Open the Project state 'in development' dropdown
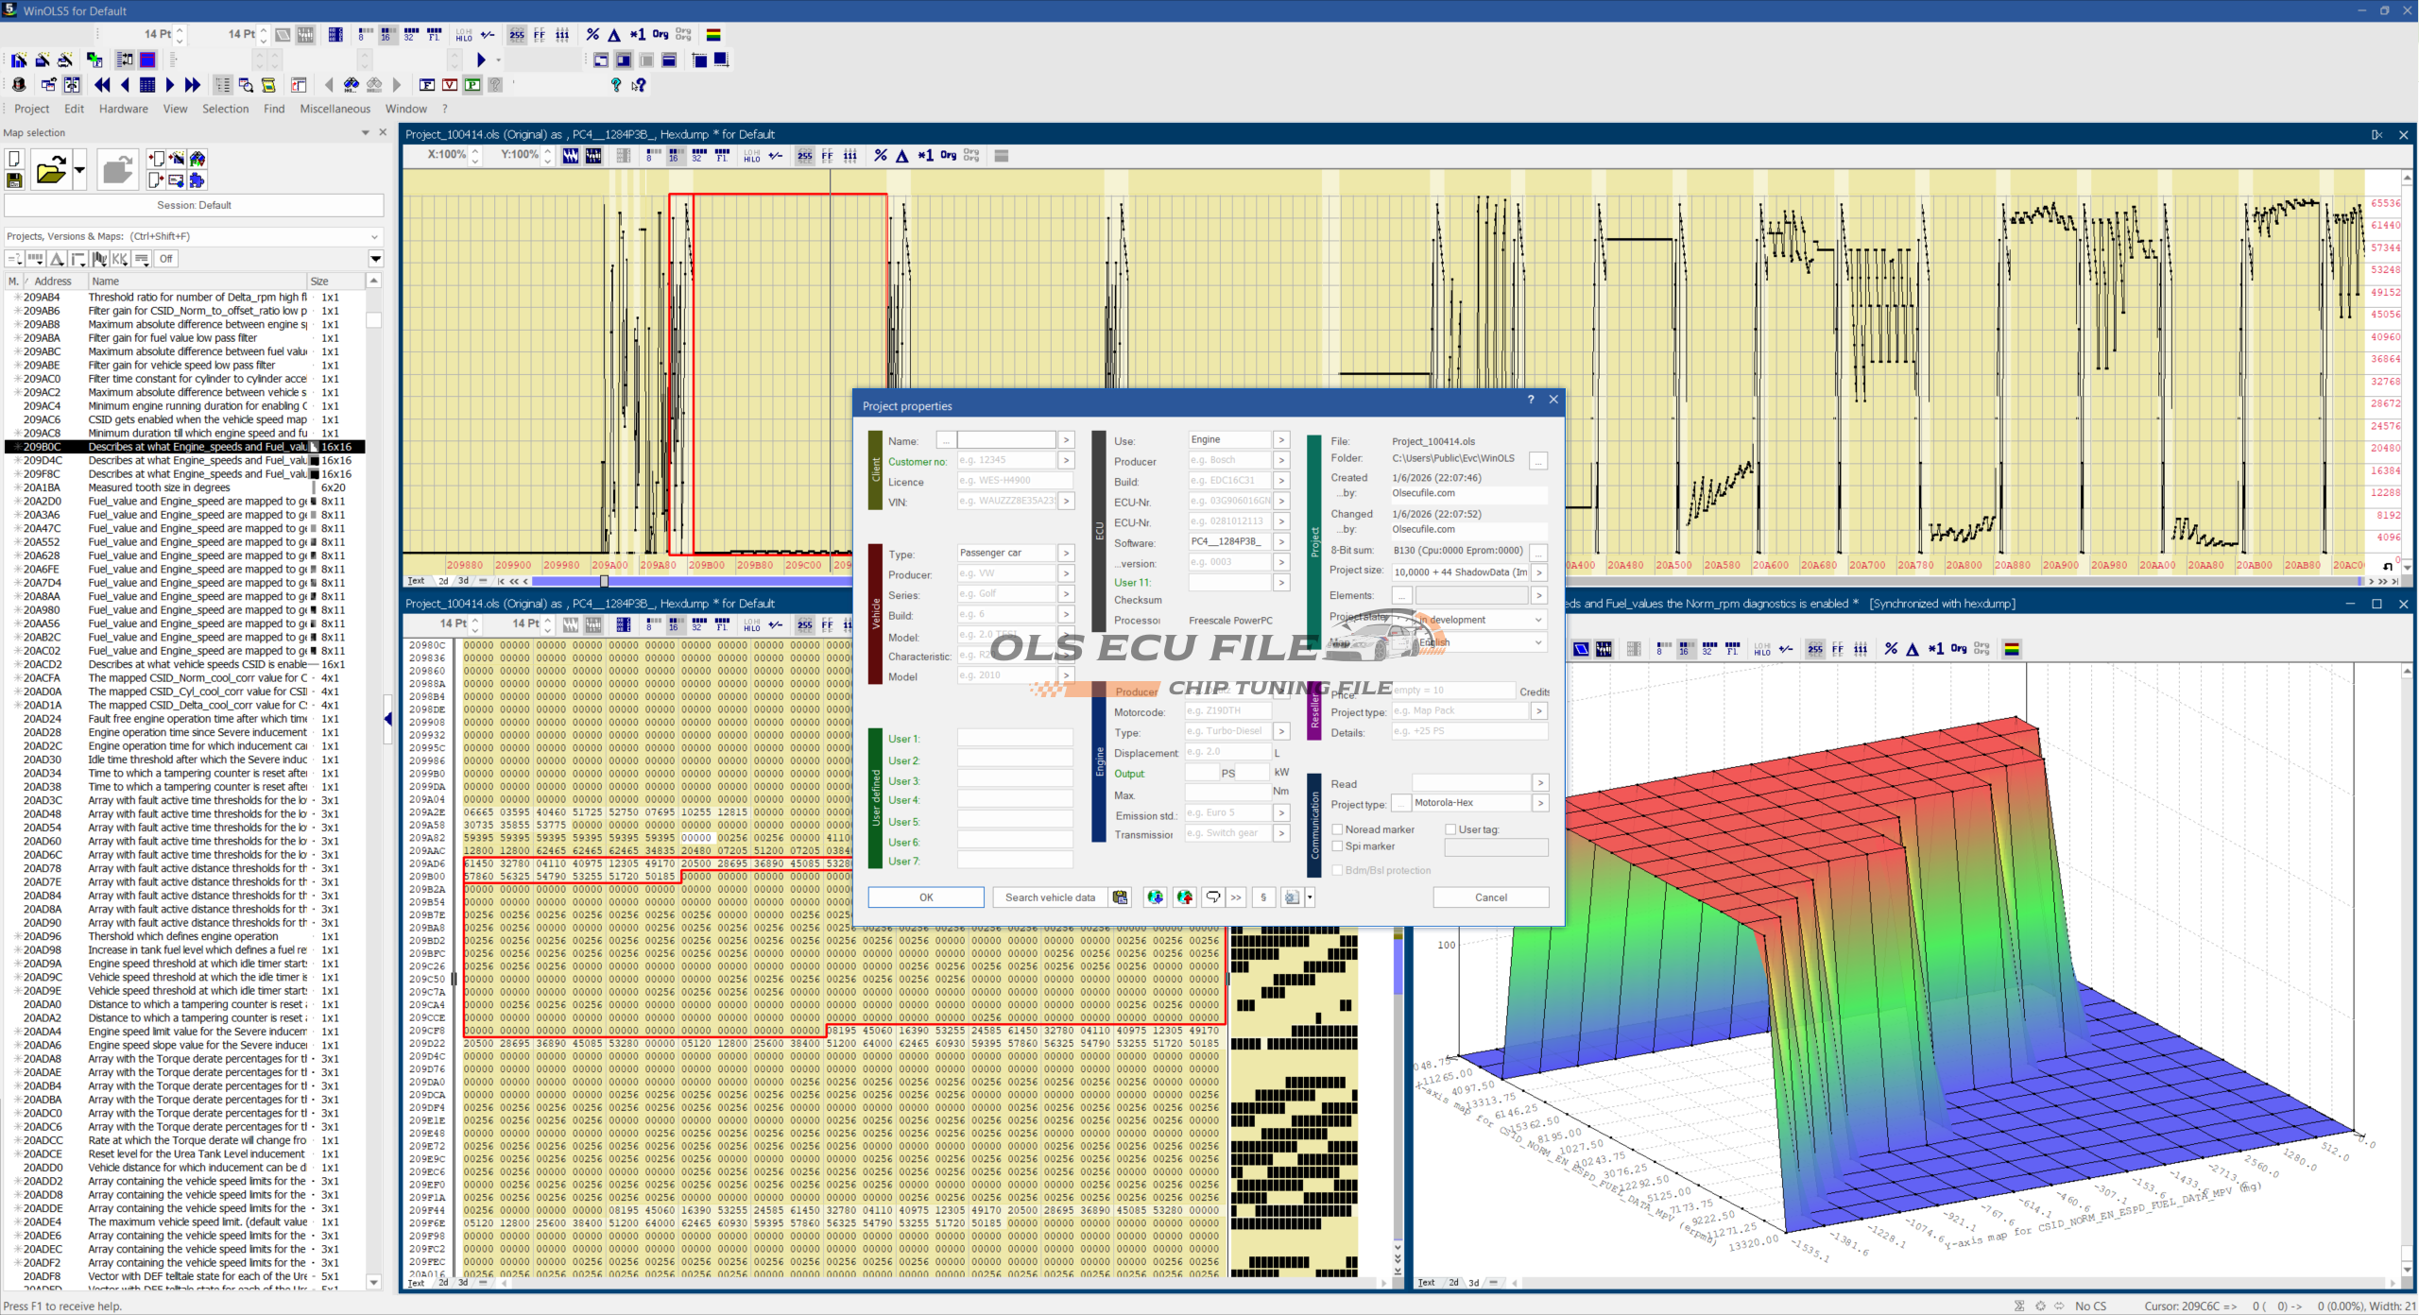2419x1315 pixels. click(x=1538, y=620)
